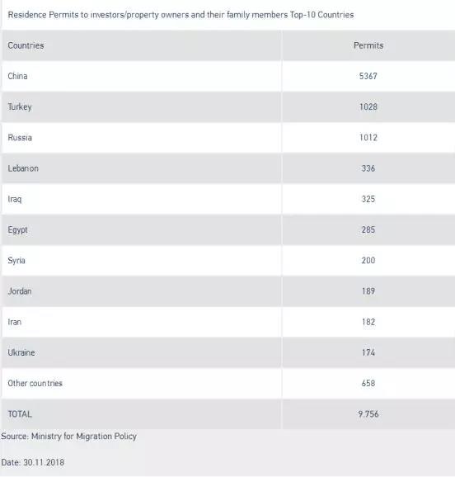
Task: Click Russia's permit value 1012
Action: [368, 138]
